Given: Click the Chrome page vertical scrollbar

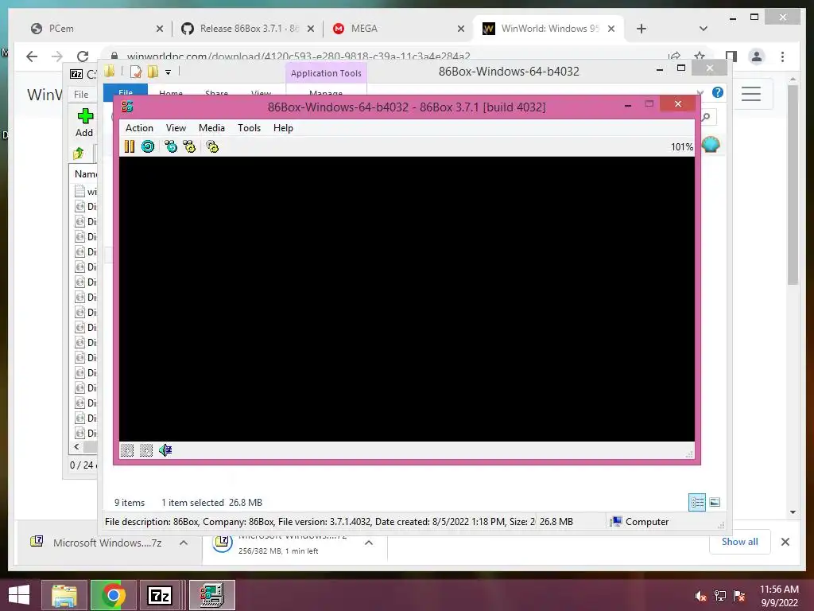Looking at the screenshot, I should click(793, 185).
